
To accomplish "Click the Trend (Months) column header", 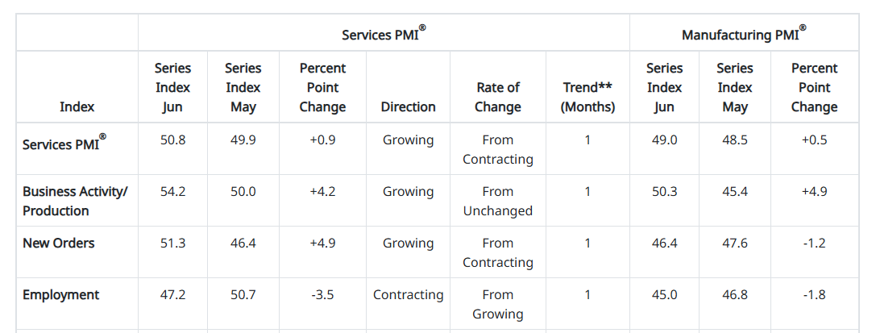I will point(587,97).
